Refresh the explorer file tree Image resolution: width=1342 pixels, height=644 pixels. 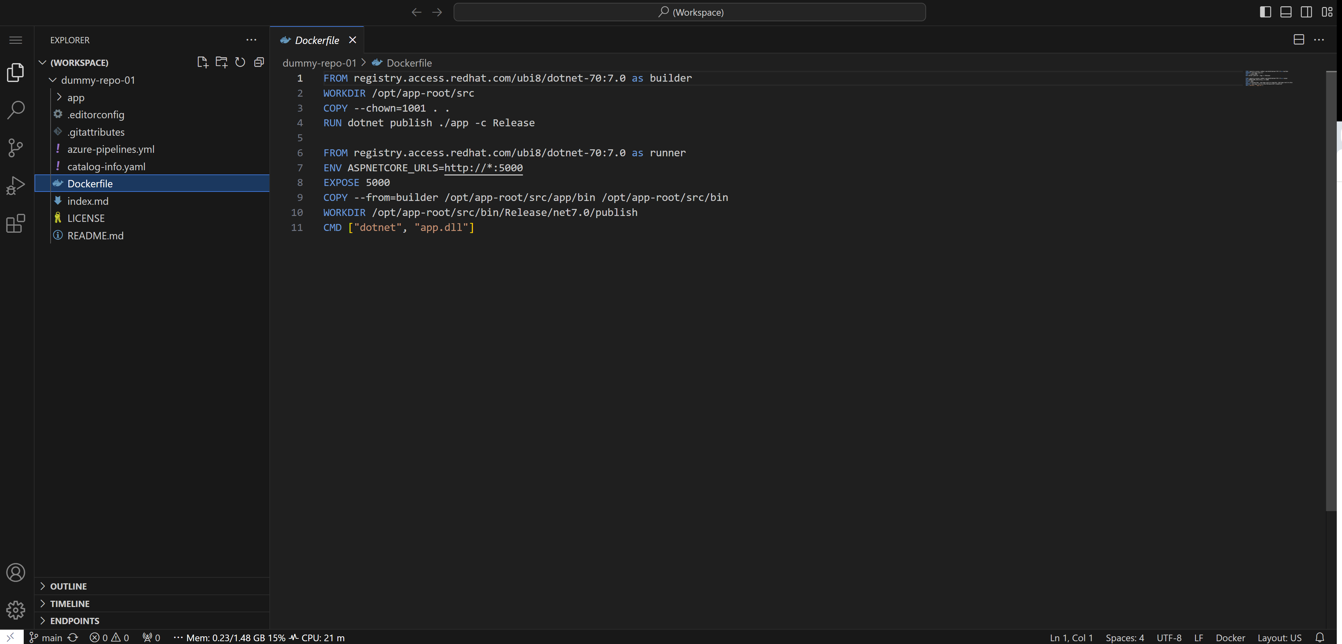coord(240,62)
